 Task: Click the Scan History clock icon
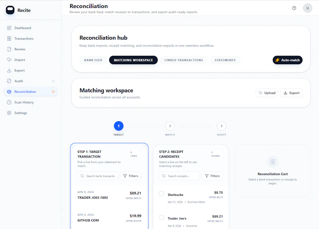9,102
